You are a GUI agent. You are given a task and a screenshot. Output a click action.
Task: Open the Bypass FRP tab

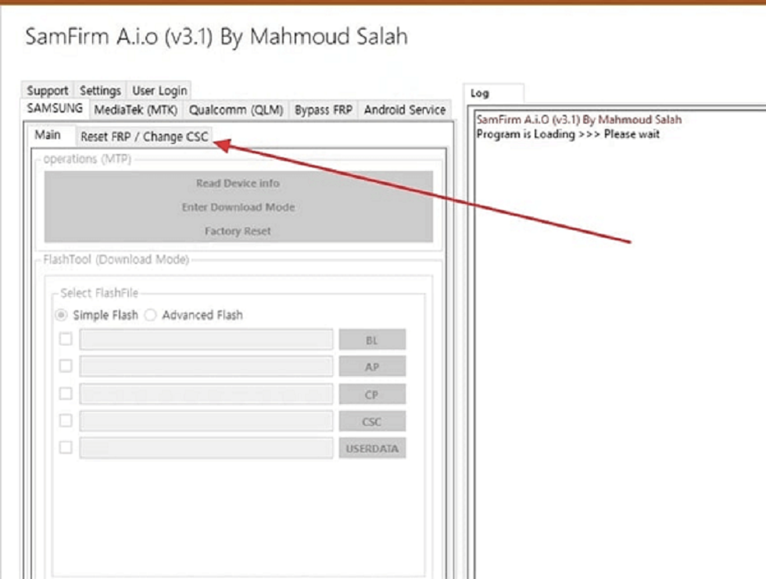pyautogui.click(x=323, y=110)
